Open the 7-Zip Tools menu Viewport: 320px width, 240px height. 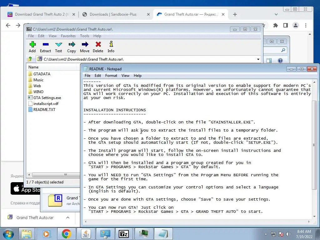(x=84, y=36)
